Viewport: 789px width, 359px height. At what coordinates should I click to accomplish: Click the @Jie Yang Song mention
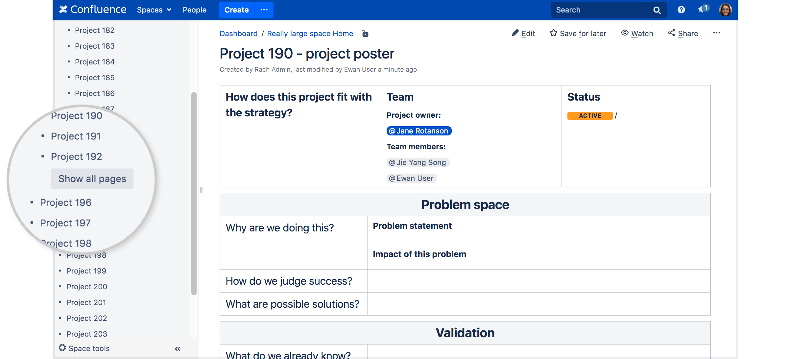click(x=418, y=162)
